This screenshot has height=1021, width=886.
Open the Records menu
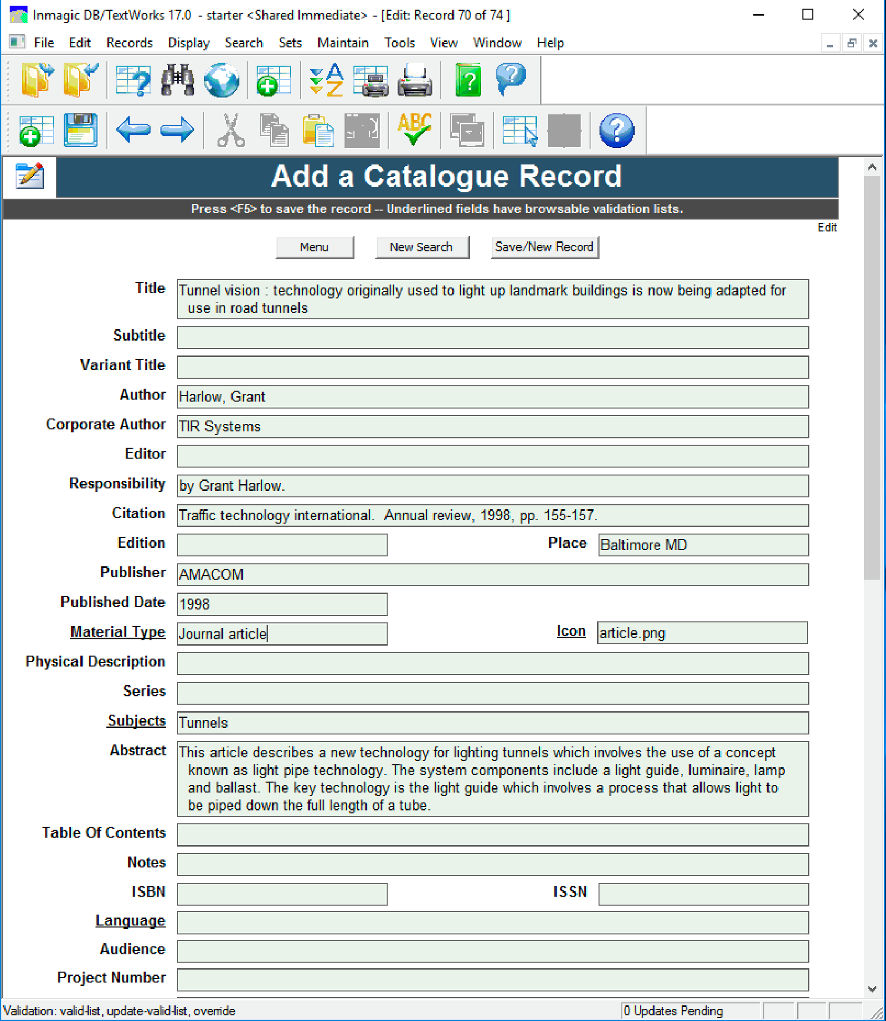[129, 43]
